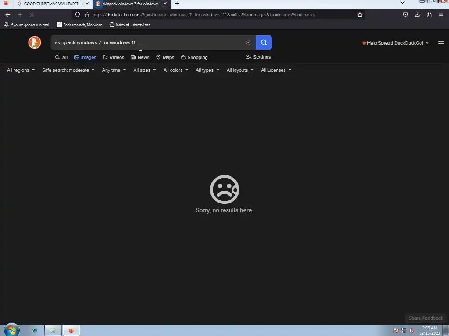Bookmark this page with the star

coord(360,14)
